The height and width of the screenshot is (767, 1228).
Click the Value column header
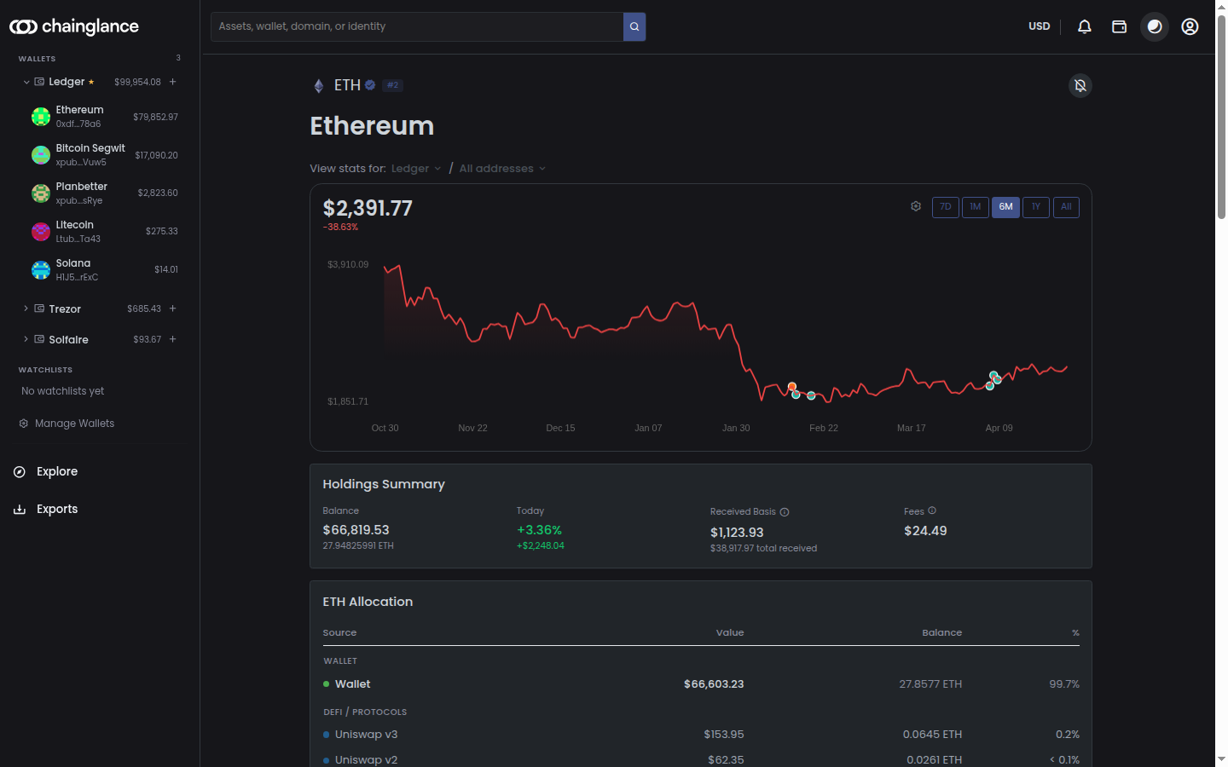click(730, 632)
